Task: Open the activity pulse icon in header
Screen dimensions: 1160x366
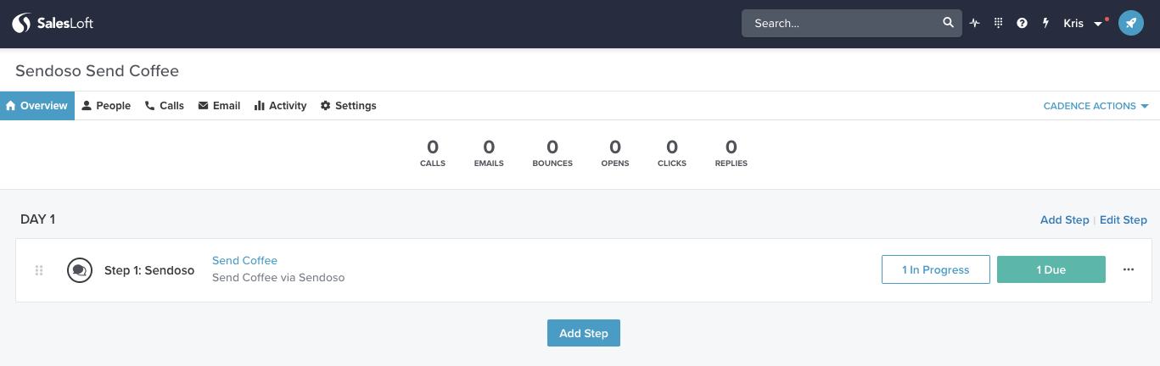Action: pyautogui.click(x=975, y=24)
